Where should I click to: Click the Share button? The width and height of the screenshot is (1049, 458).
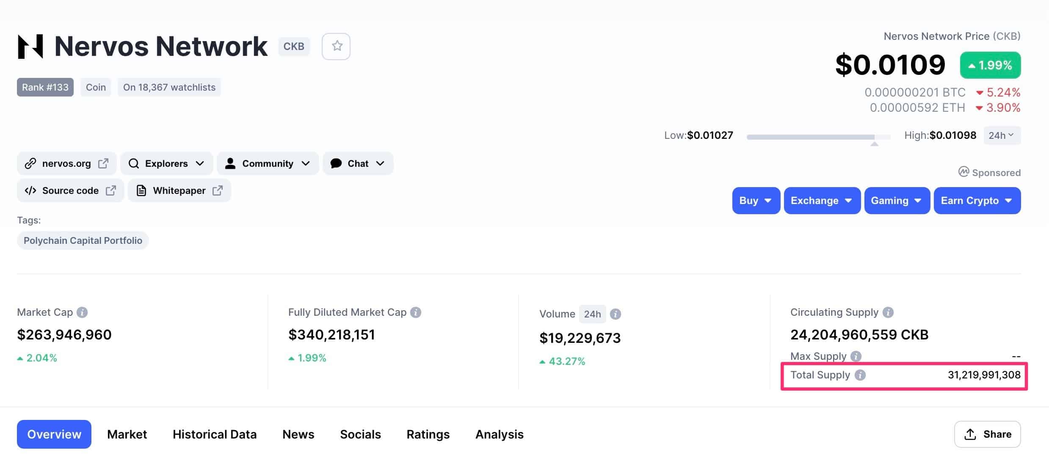tap(987, 434)
